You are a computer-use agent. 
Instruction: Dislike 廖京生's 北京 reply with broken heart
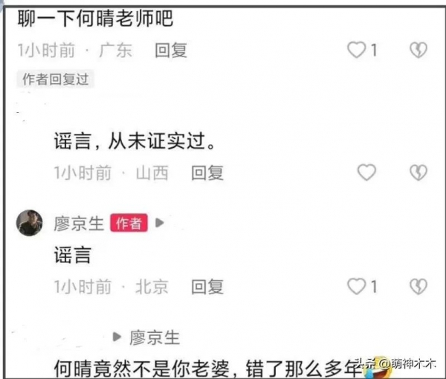point(418,286)
